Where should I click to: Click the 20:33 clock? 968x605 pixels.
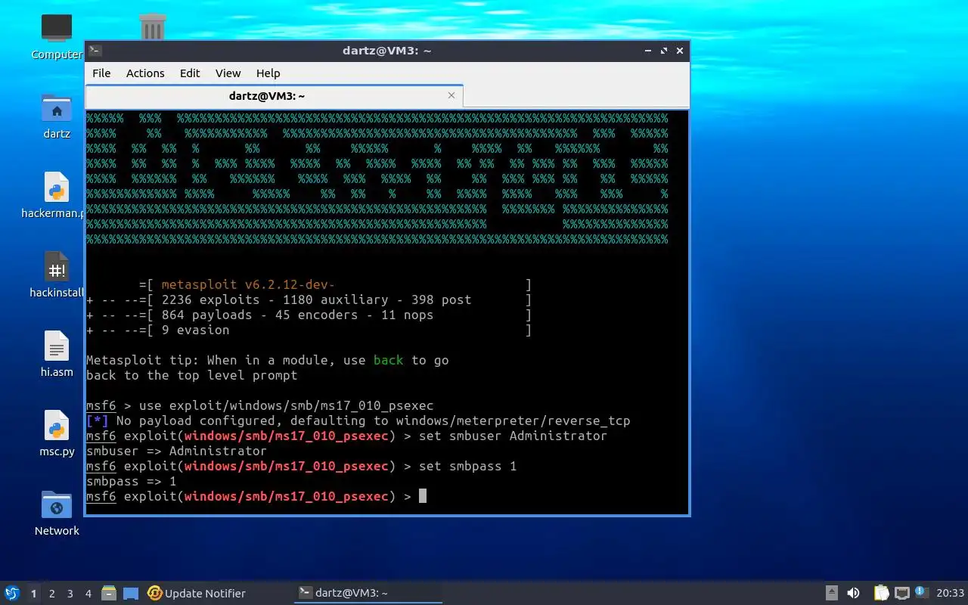point(950,594)
